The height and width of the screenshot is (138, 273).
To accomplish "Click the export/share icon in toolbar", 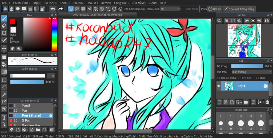I will [x=11, y=9].
